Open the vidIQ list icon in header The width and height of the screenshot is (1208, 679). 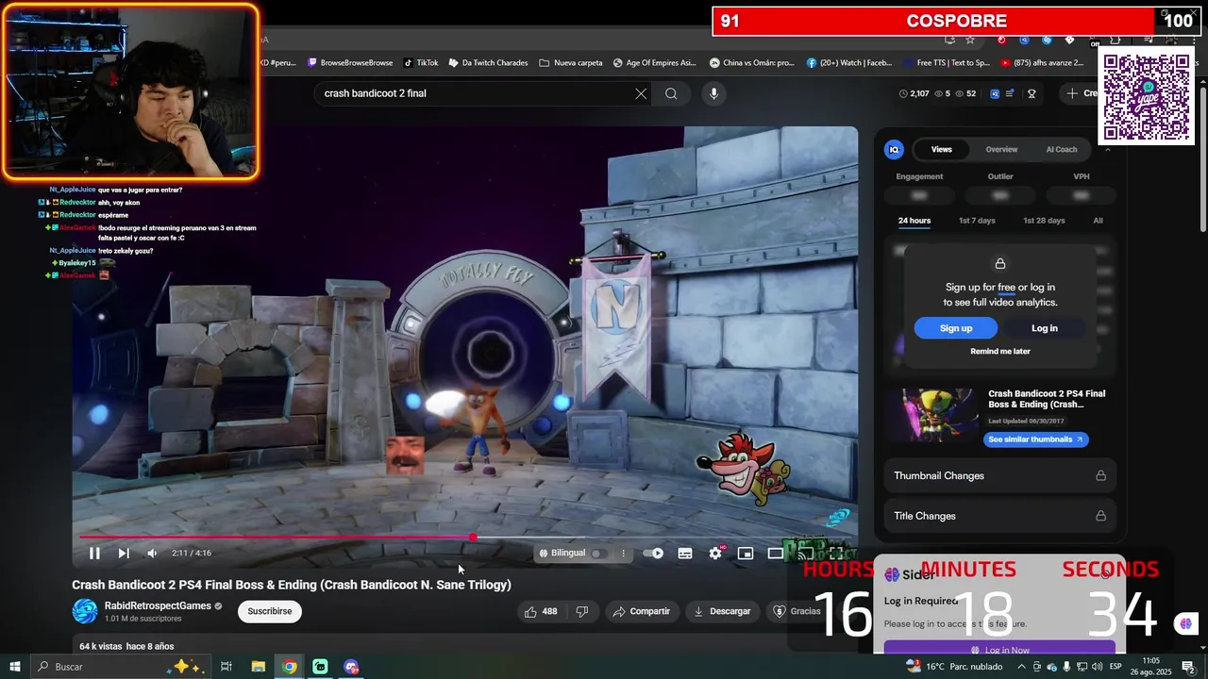point(1011,93)
